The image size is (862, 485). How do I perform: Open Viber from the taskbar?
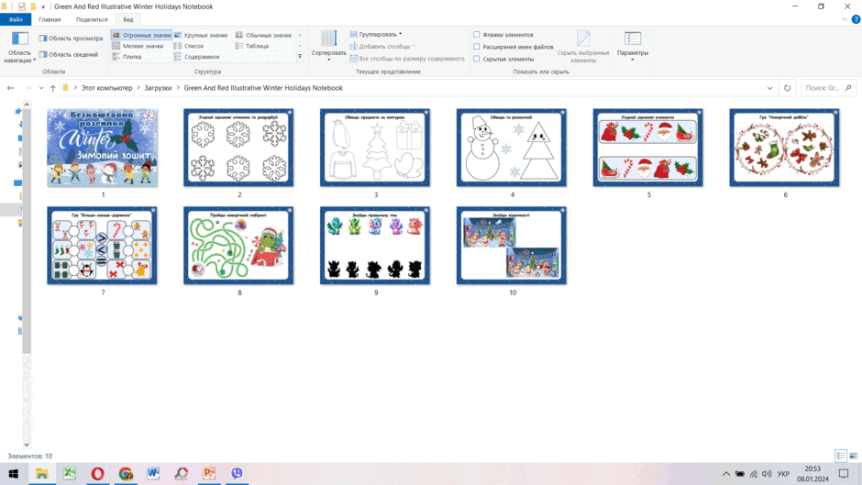point(237,473)
